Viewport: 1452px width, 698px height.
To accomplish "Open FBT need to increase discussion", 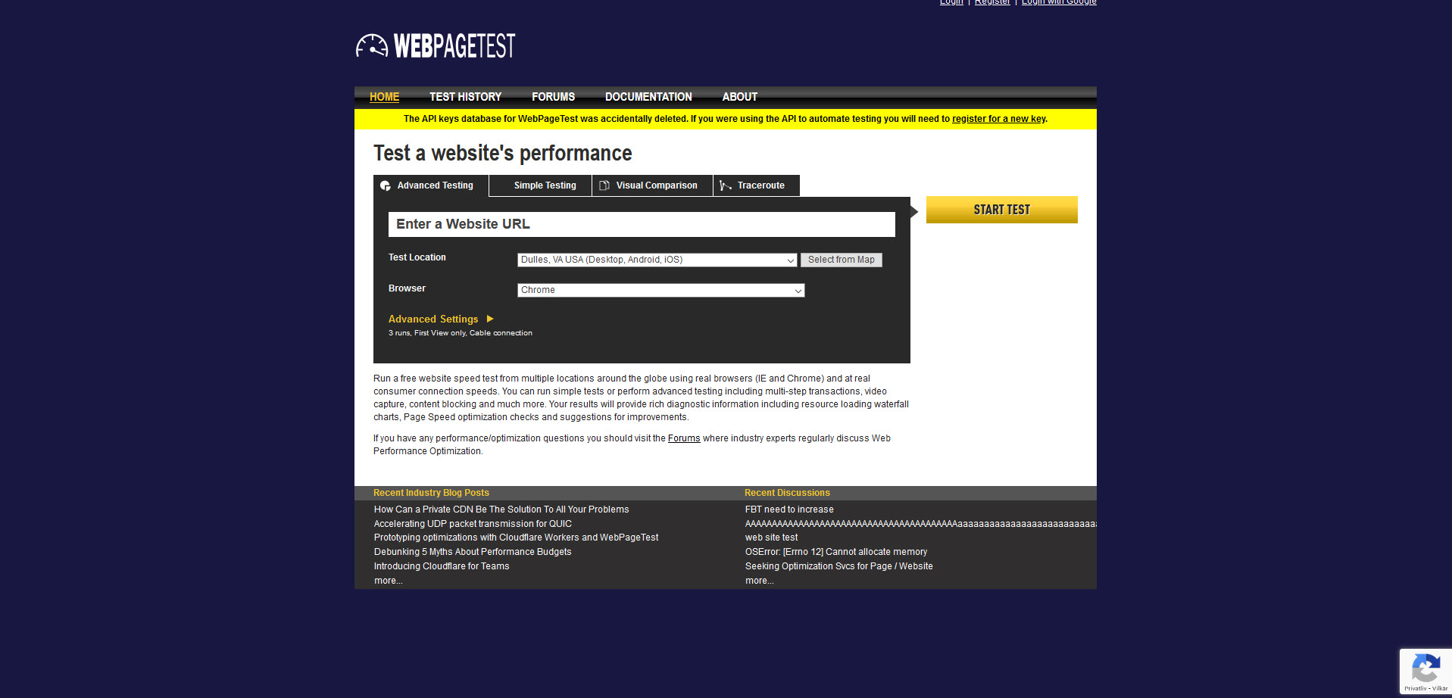I will pyautogui.click(x=789, y=509).
